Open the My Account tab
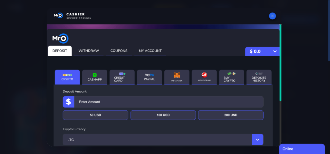The image size is (330, 154). 150,51
